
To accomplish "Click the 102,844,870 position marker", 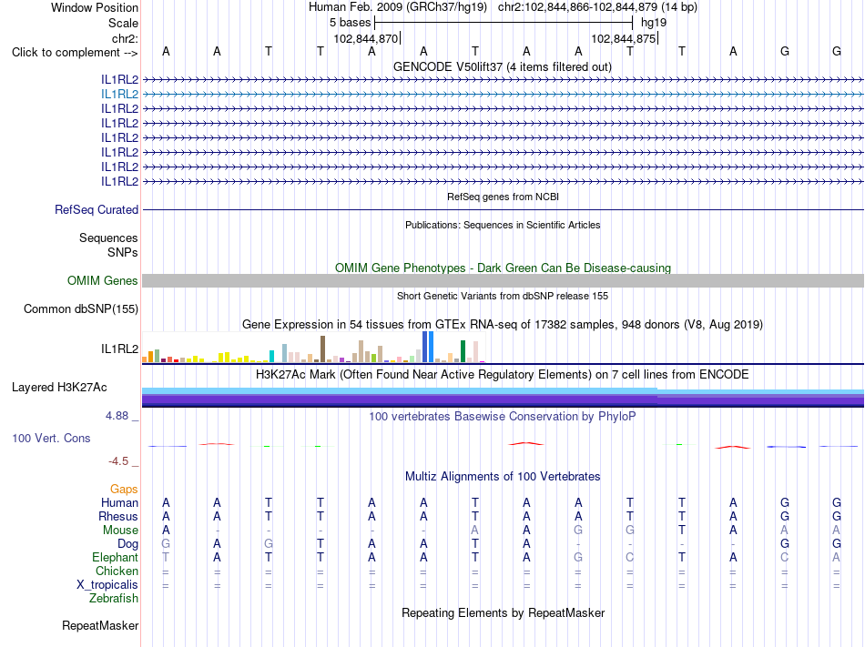I will (x=366, y=38).
